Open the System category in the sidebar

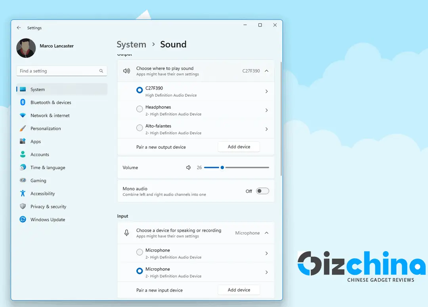(62, 89)
